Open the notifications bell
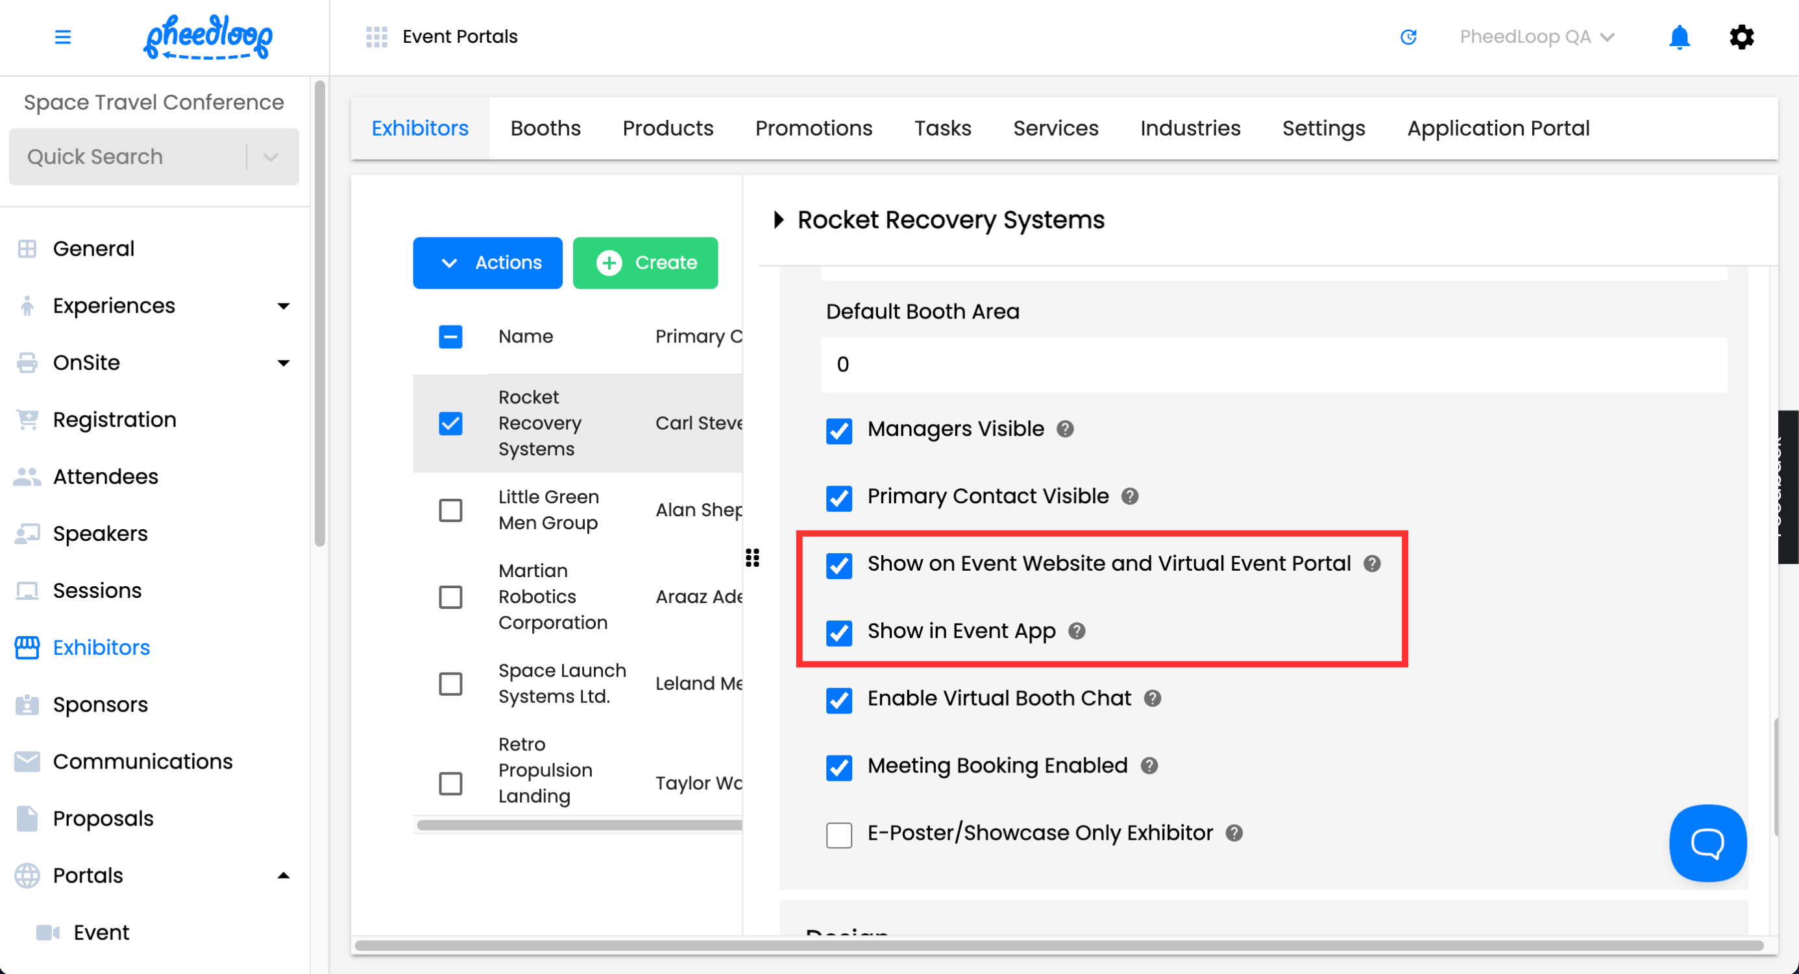Screen dimensions: 1799x974 point(1679,37)
